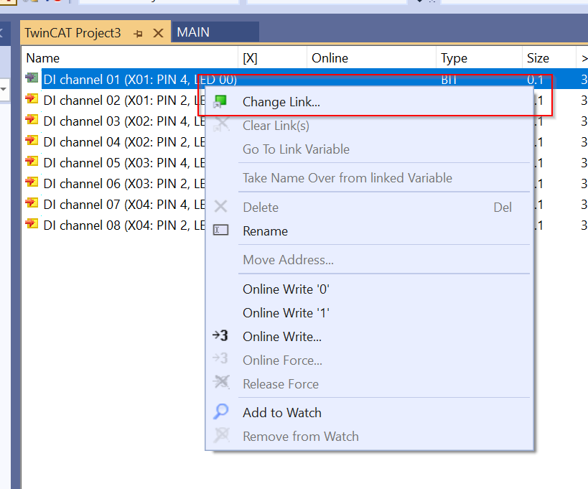The image size is (588, 489).
Task: Select the DI channel 04 row
Action: click(124, 142)
